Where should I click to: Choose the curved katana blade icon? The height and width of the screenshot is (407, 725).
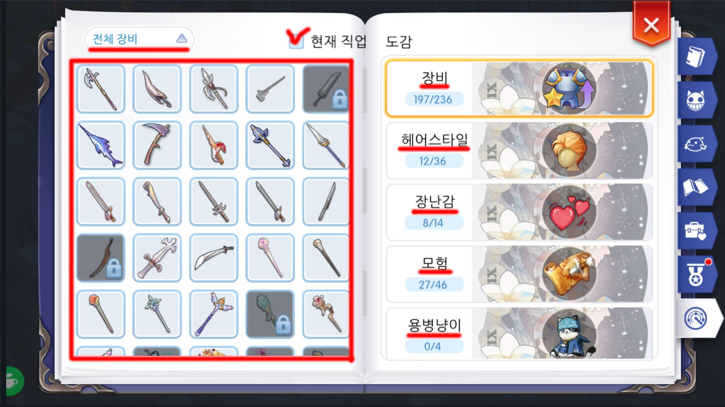[214, 258]
